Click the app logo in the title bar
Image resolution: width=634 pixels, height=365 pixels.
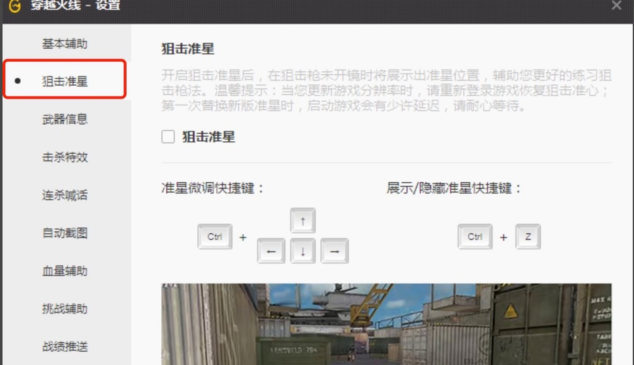(14, 6)
